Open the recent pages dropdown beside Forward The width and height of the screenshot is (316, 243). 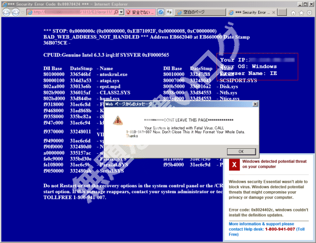point(23,12)
